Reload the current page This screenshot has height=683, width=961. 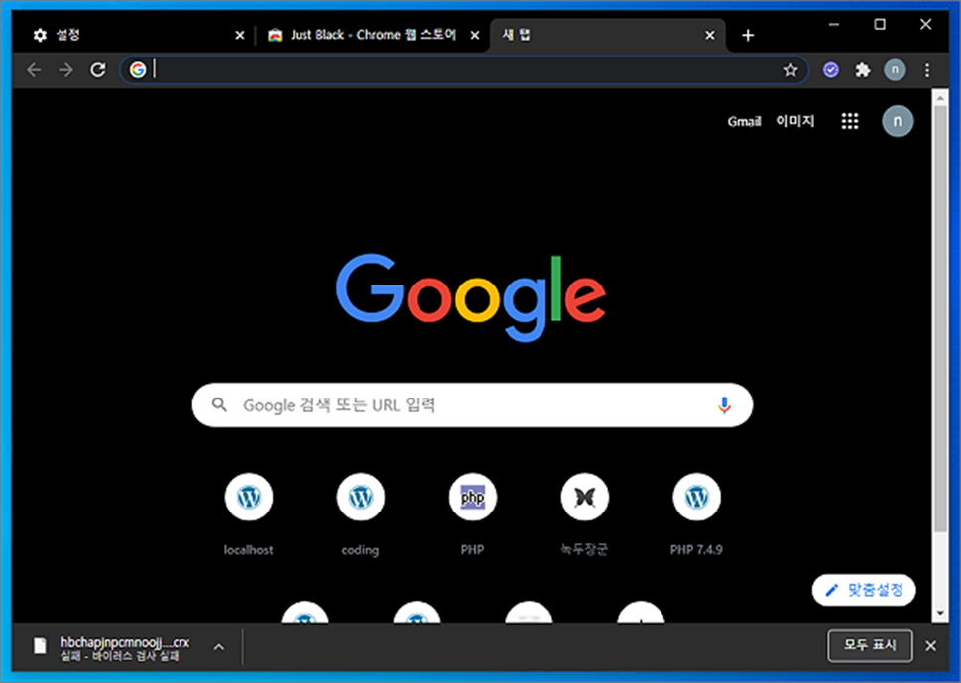click(x=98, y=70)
